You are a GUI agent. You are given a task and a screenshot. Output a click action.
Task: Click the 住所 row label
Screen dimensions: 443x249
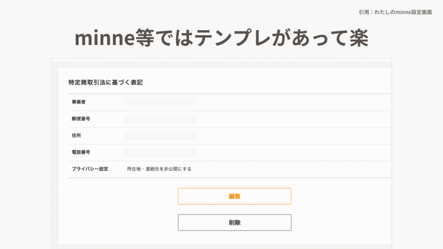coord(76,136)
